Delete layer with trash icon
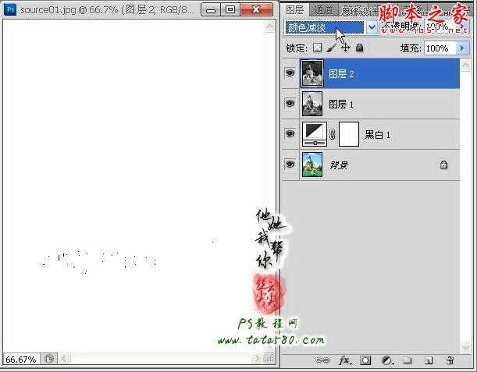This screenshot has height=372, width=477. point(450,360)
